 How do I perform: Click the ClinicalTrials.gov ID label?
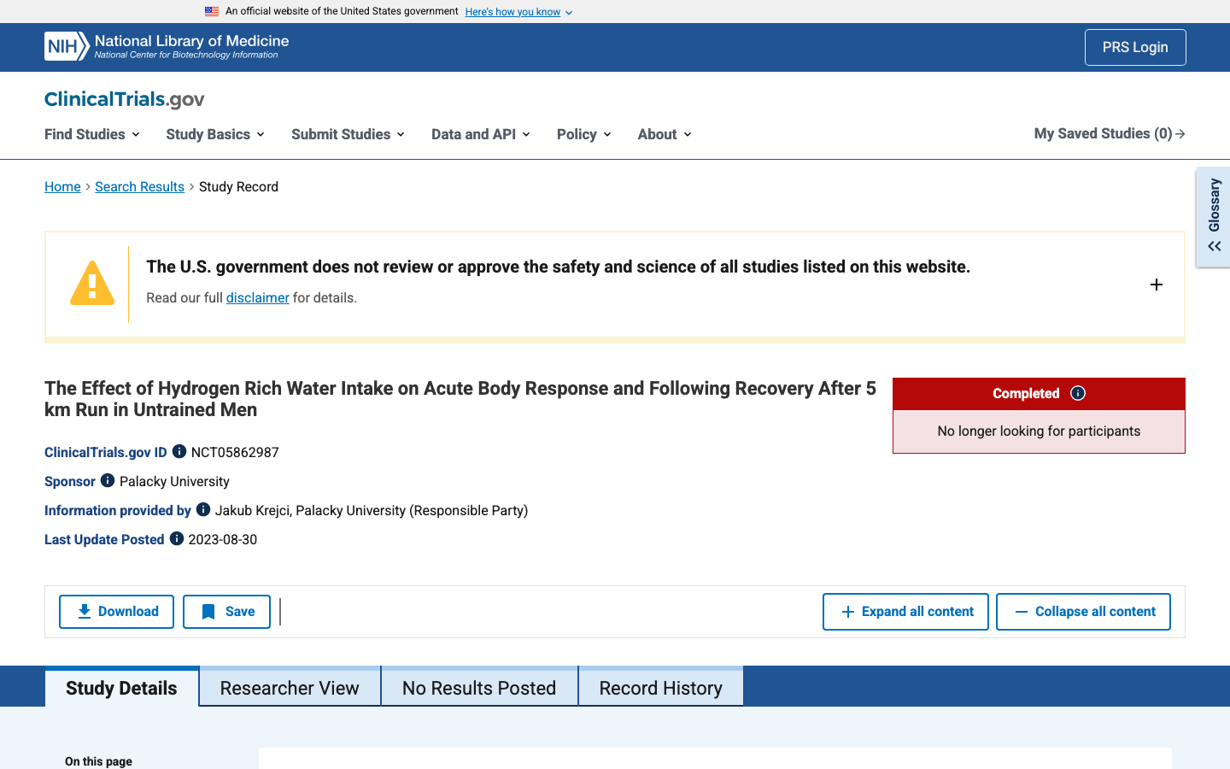[x=106, y=452]
